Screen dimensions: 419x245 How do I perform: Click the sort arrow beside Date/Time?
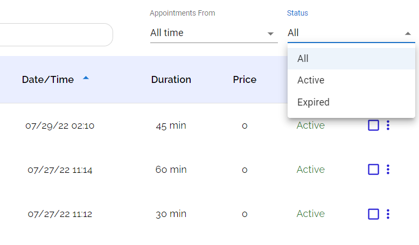86,79
